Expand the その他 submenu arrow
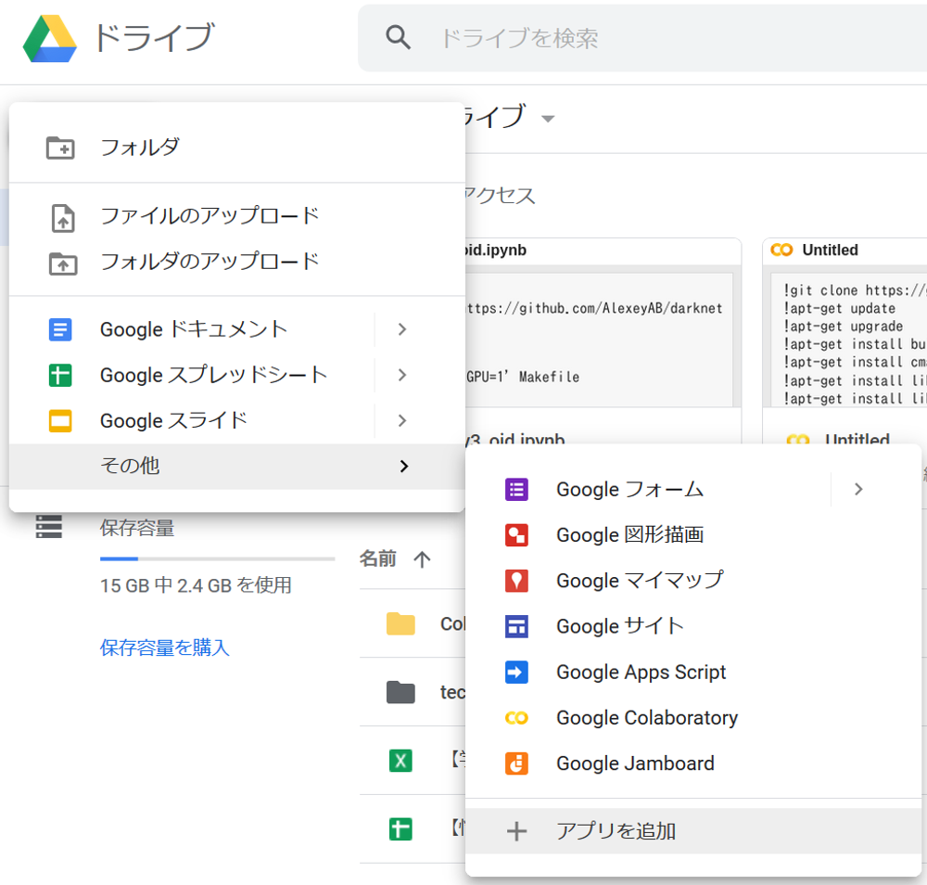This screenshot has height=885, width=927. 404,467
